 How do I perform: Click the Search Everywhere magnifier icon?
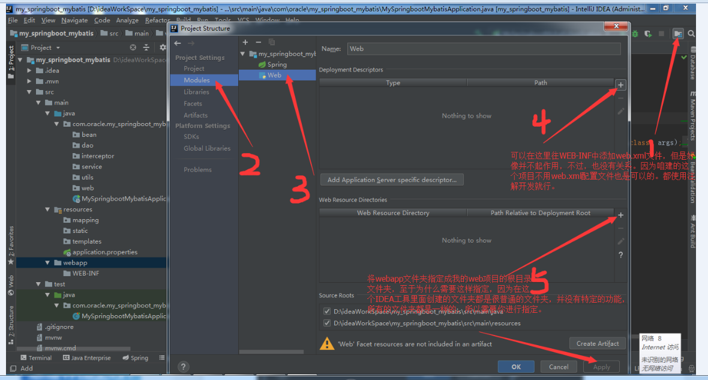[x=691, y=34]
